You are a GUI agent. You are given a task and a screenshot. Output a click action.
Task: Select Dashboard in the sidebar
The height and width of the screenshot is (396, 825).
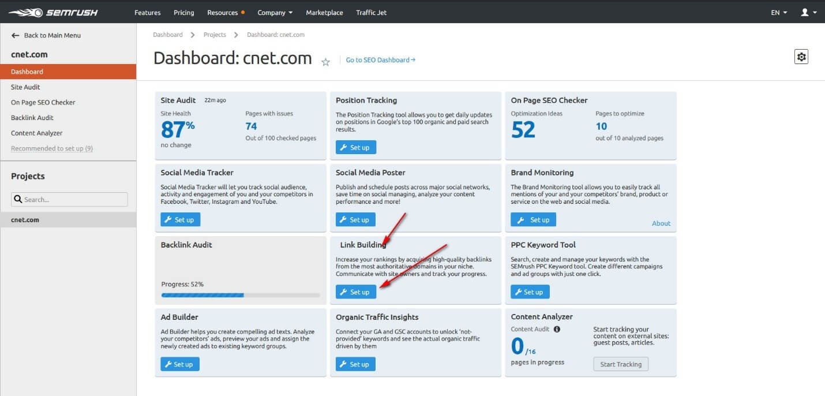(68, 72)
